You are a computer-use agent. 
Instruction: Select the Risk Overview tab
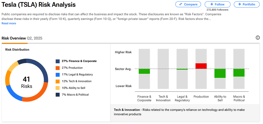point(14,38)
